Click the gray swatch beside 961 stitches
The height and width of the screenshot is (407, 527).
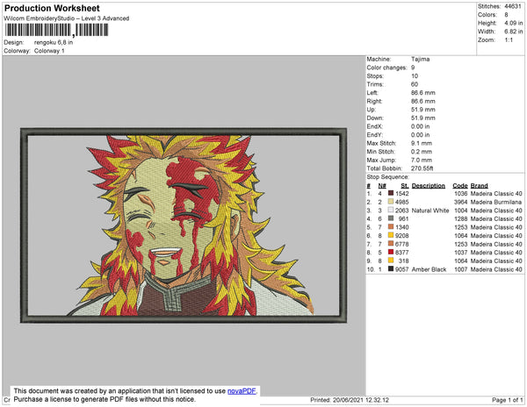pos(391,218)
